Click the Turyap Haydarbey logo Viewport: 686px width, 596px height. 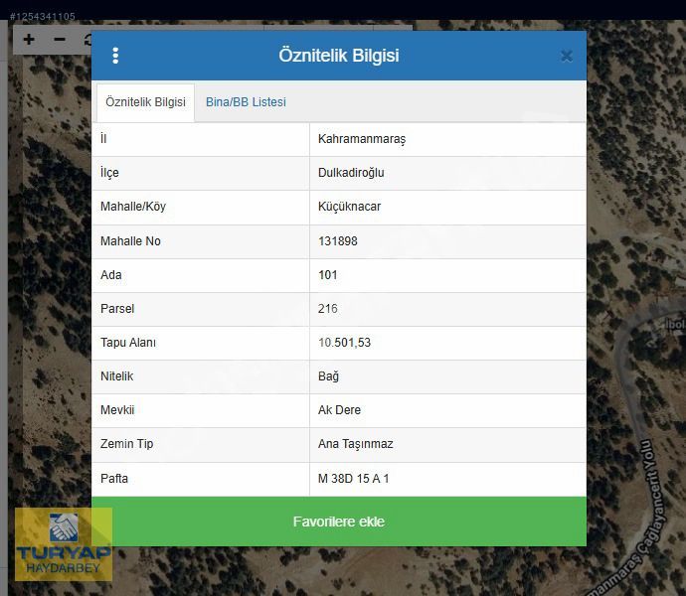click(x=63, y=544)
